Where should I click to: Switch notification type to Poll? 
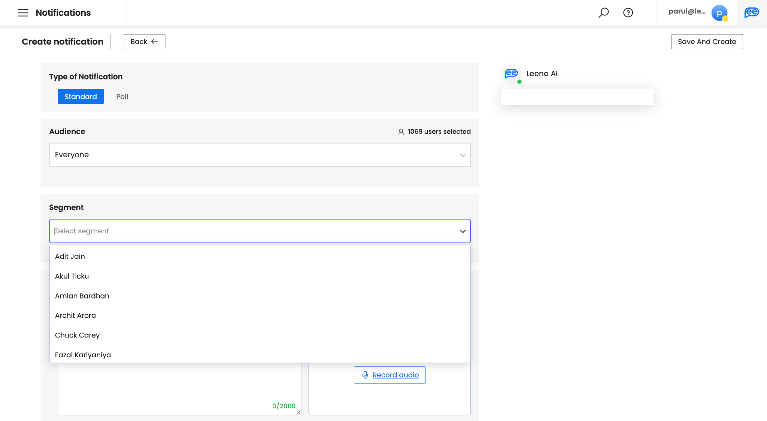click(122, 97)
